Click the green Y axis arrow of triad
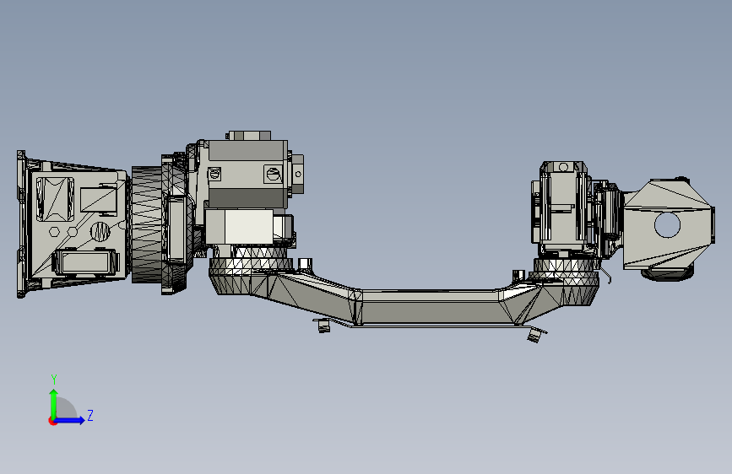 click(54, 403)
